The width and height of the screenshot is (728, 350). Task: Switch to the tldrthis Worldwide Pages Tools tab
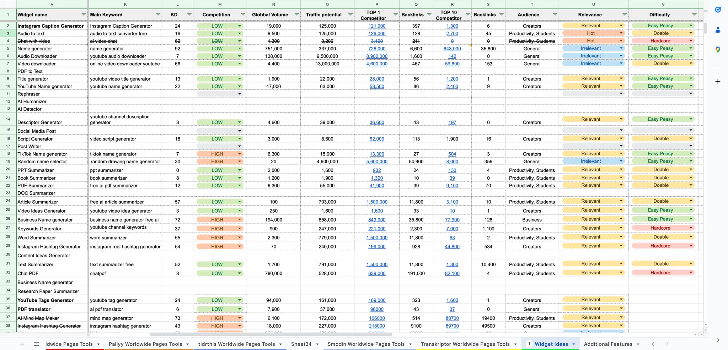pos(236,344)
